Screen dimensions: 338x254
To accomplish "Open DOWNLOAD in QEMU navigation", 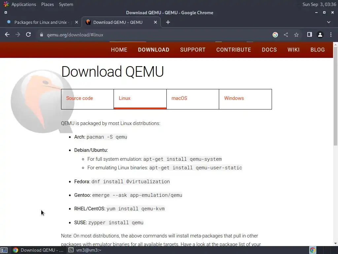I will point(153,50).
